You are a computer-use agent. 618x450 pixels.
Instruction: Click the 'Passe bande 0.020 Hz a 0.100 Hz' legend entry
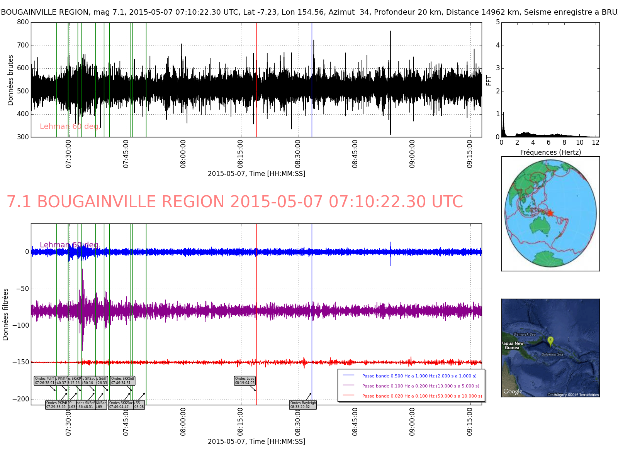pyautogui.click(x=422, y=396)
